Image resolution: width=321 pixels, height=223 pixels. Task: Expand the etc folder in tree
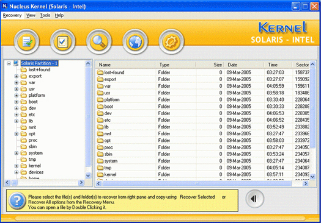17,115
